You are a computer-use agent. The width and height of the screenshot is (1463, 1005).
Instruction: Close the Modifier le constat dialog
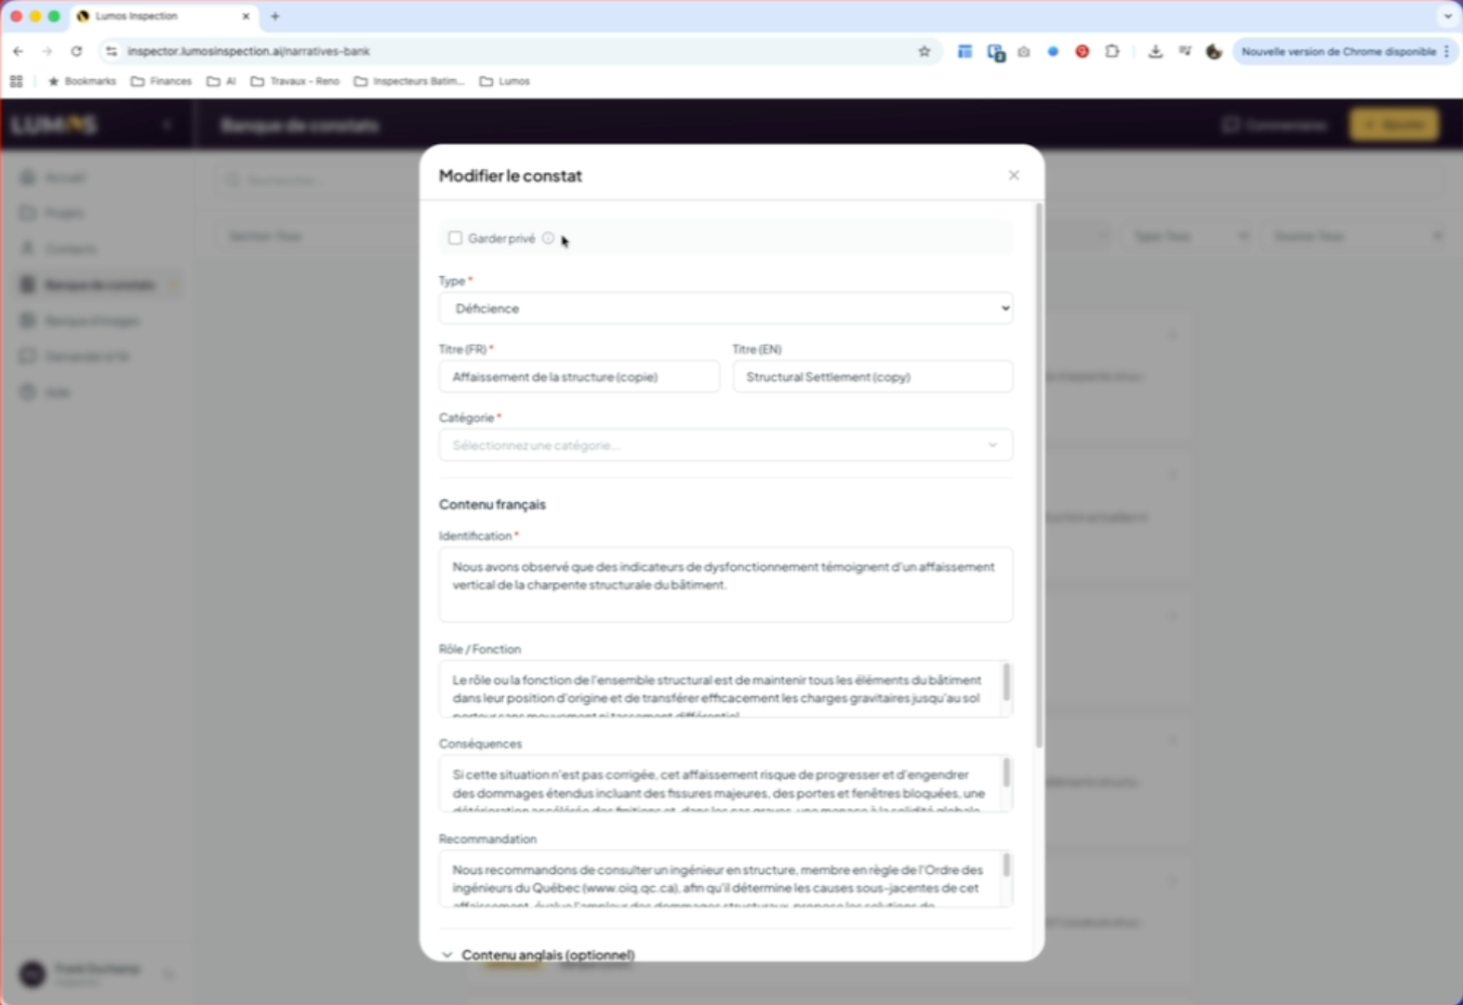1014,175
